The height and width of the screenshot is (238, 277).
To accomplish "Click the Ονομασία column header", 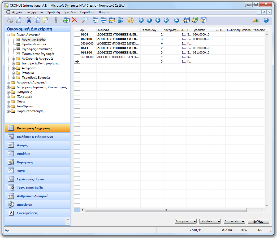I will 118,30.
